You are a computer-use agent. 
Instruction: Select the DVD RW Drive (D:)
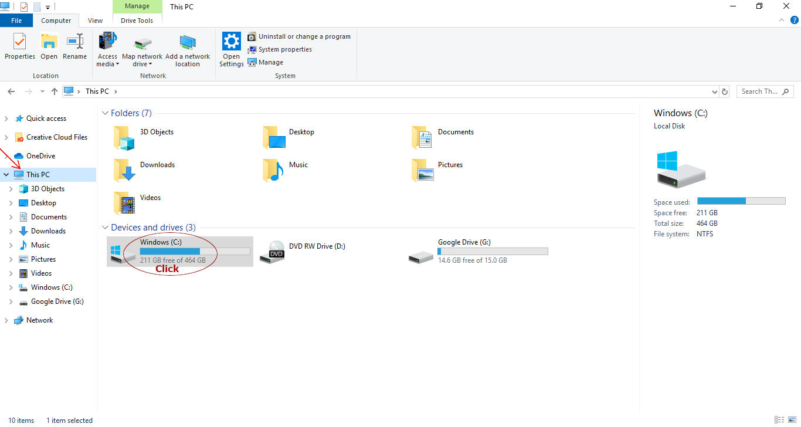(303, 252)
